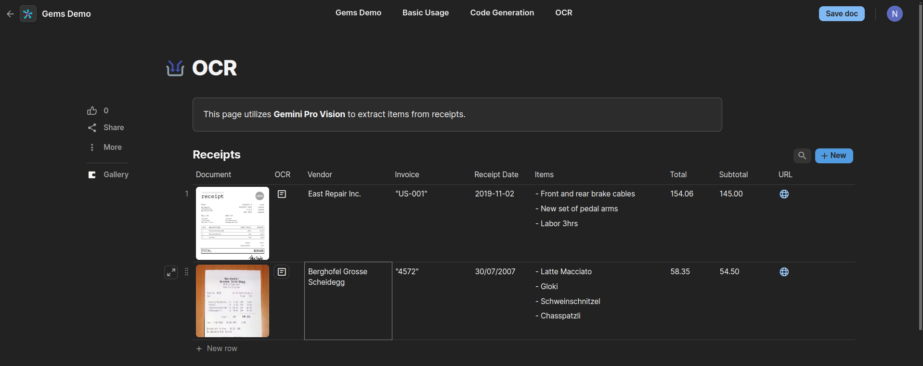
Task: Open the user avatar N menu
Action: tap(895, 14)
